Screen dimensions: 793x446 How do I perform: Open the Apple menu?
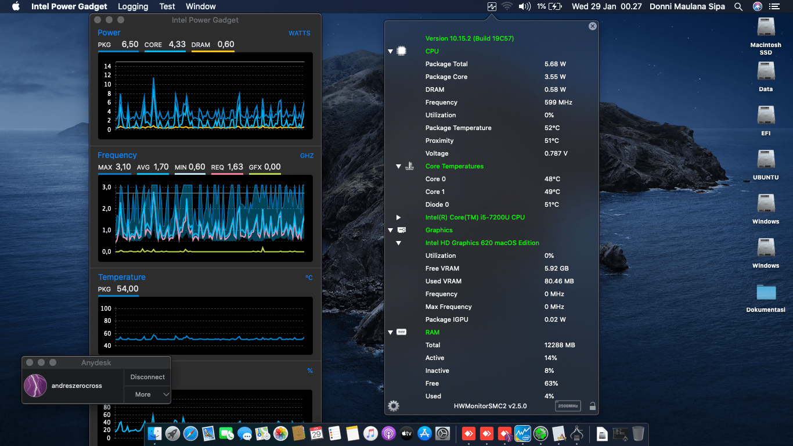(x=16, y=6)
